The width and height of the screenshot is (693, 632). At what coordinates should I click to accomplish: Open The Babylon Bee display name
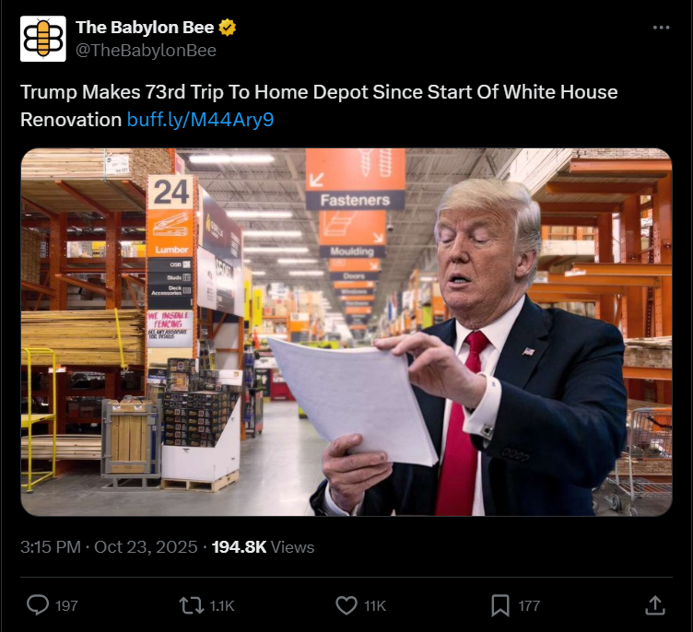point(145,28)
